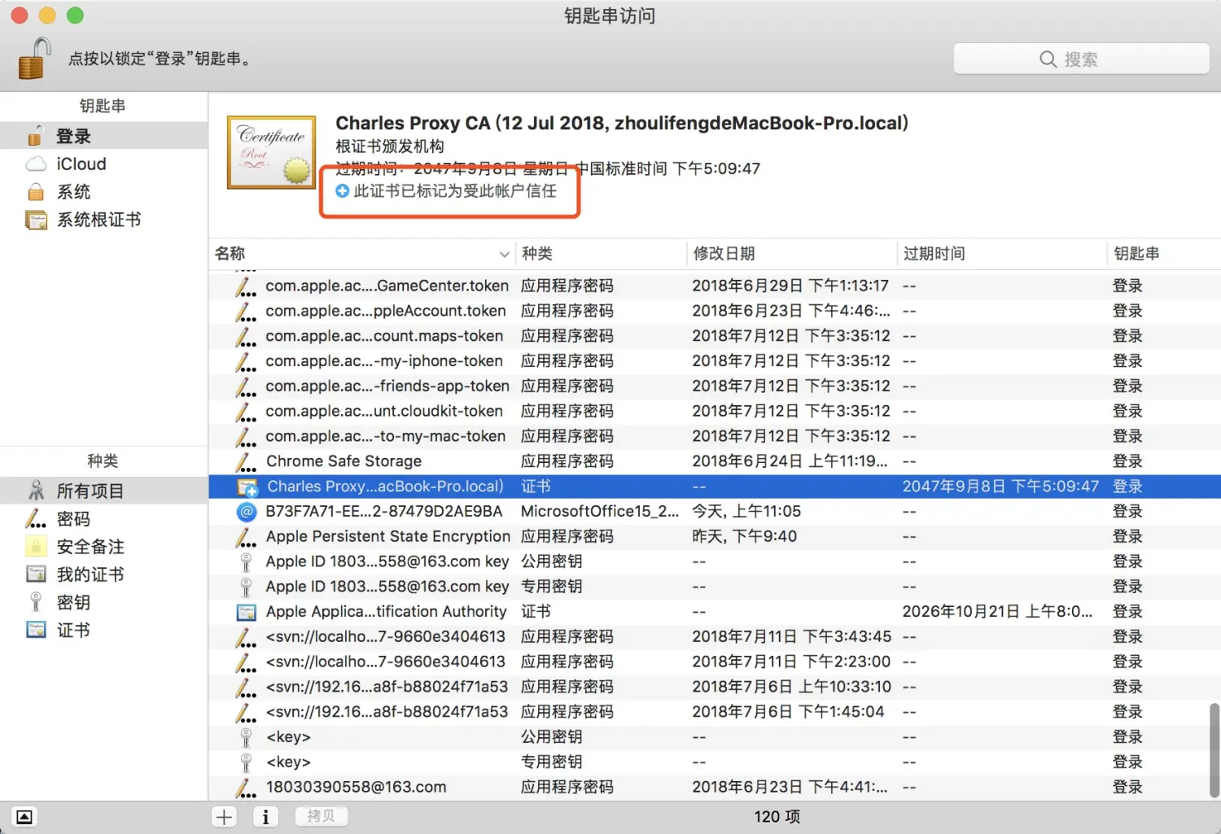Click certificate icon of Apple Applica...tification Authority

point(246,612)
